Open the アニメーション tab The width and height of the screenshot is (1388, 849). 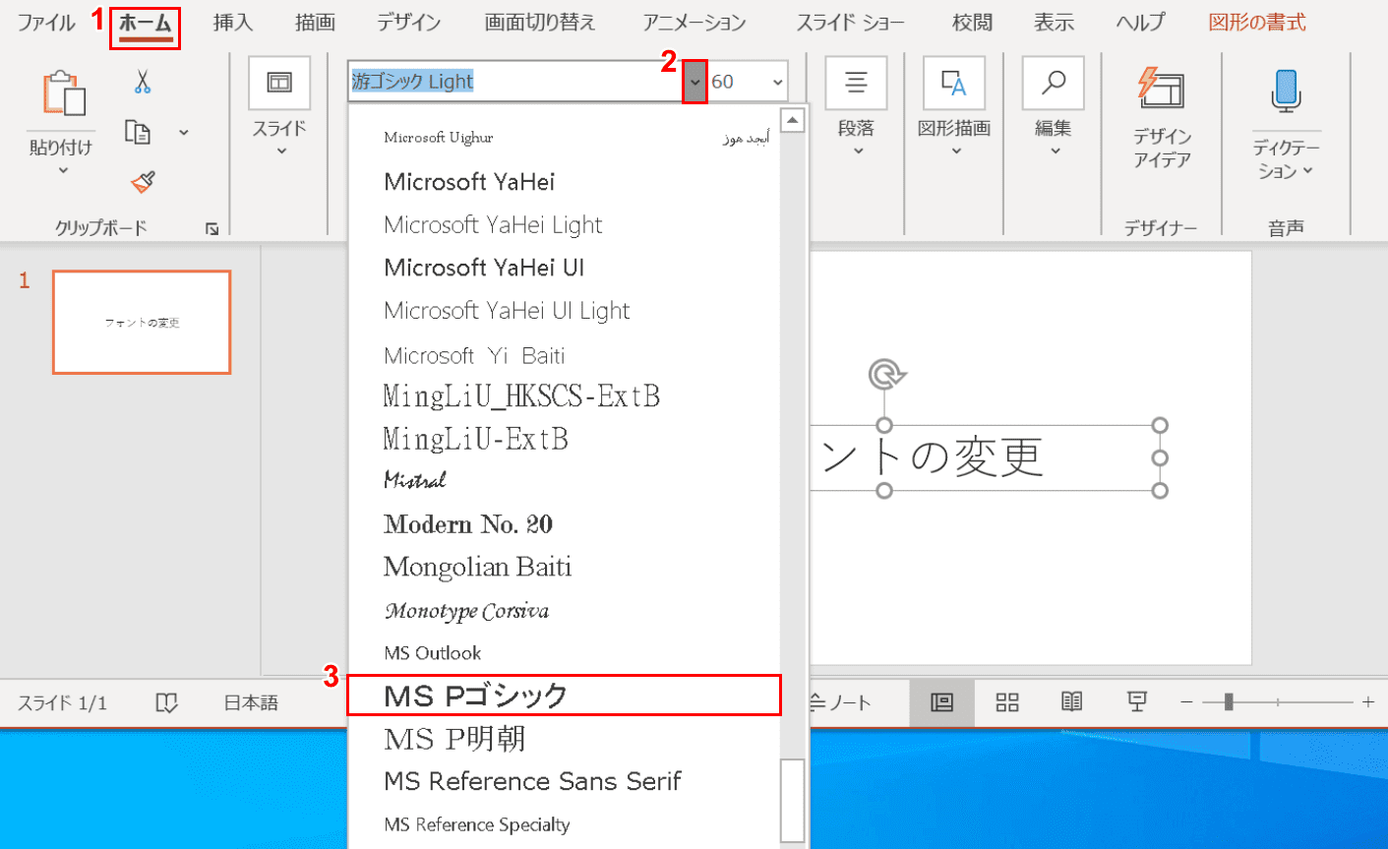click(694, 23)
